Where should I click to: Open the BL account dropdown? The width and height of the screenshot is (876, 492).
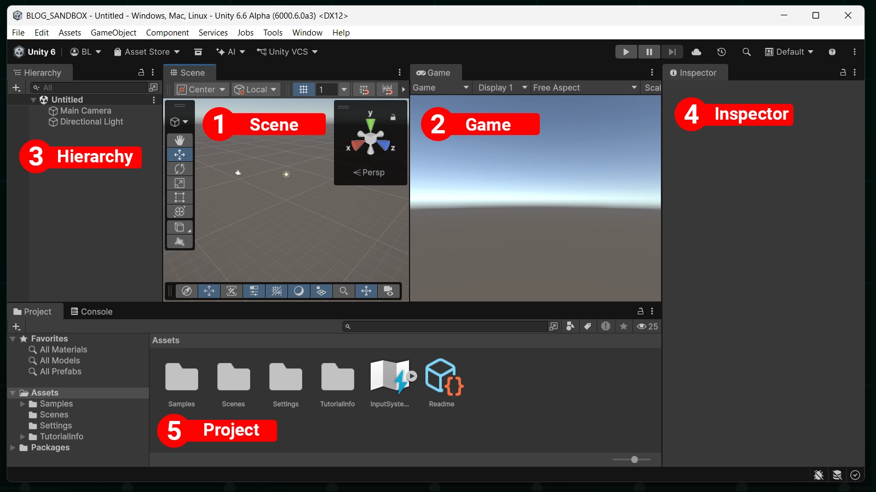pyautogui.click(x=85, y=52)
